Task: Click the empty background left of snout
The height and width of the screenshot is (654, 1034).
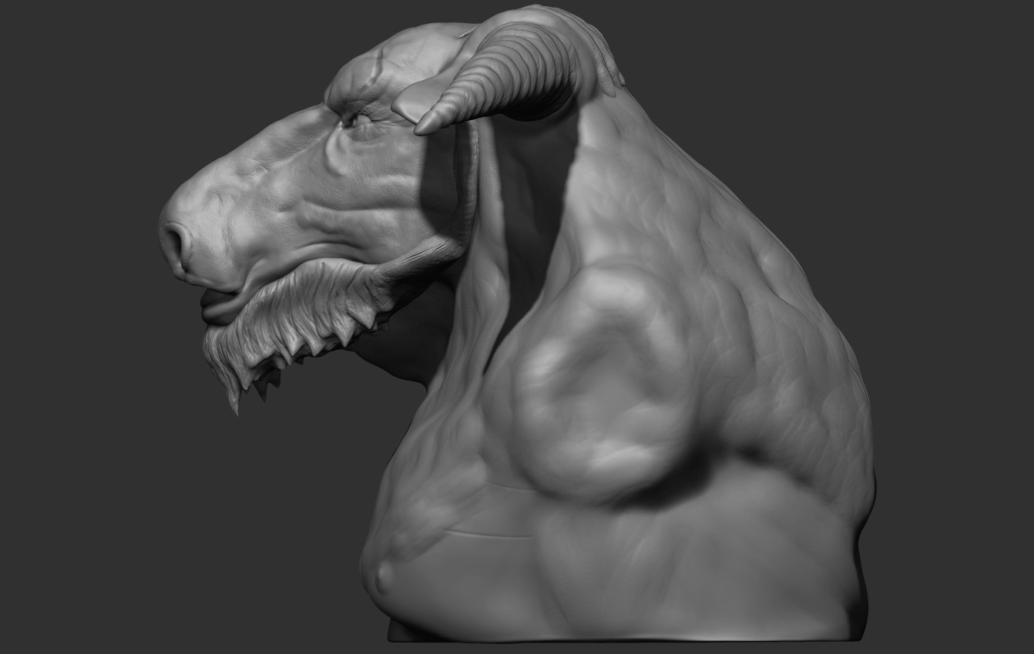Action: point(77,231)
